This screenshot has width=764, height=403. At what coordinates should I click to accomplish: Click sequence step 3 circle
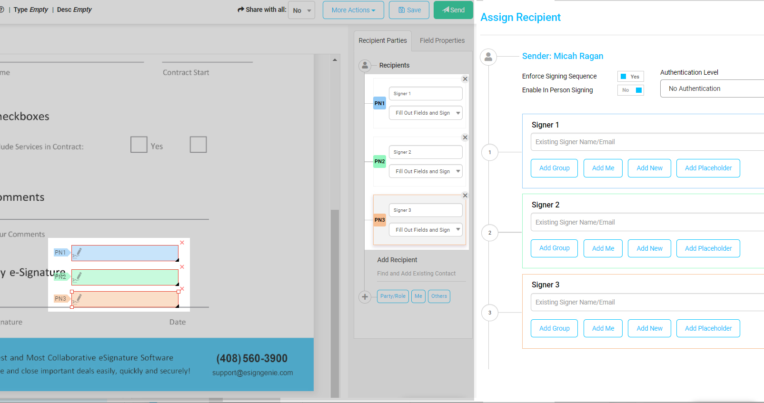(489, 313)
